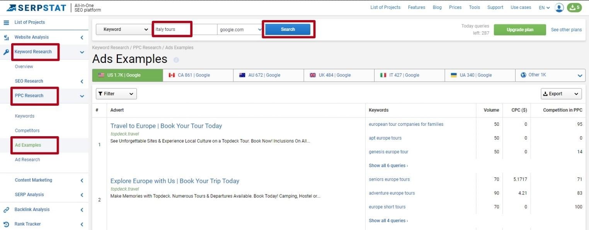
Task: Open Use cases in top navigation
Action: (521, 7)
